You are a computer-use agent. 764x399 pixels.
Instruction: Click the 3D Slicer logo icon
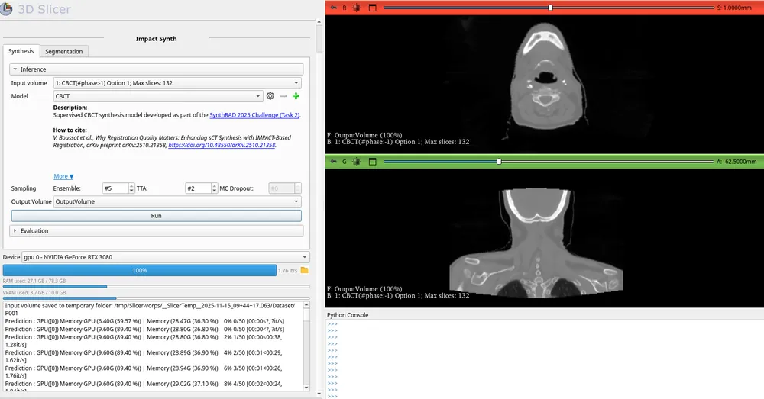click(6, 8)
